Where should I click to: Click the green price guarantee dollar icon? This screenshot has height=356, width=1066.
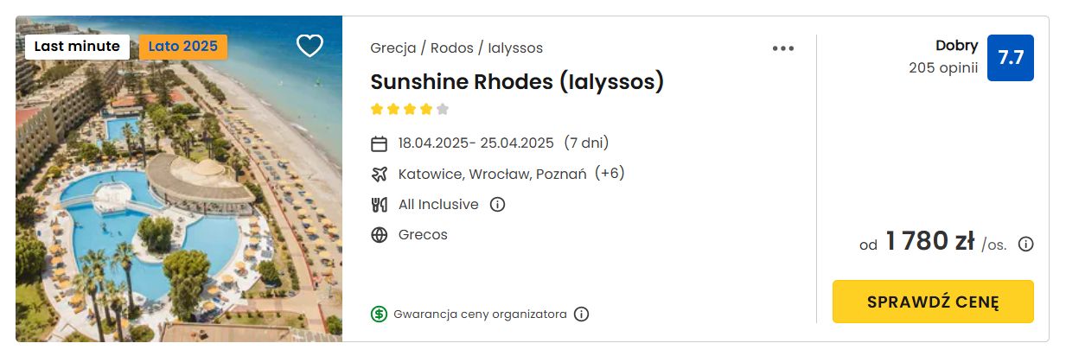(379, 314)
